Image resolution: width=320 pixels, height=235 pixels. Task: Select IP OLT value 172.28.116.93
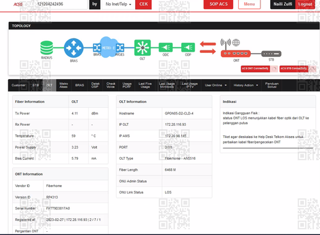coord(175,125)
